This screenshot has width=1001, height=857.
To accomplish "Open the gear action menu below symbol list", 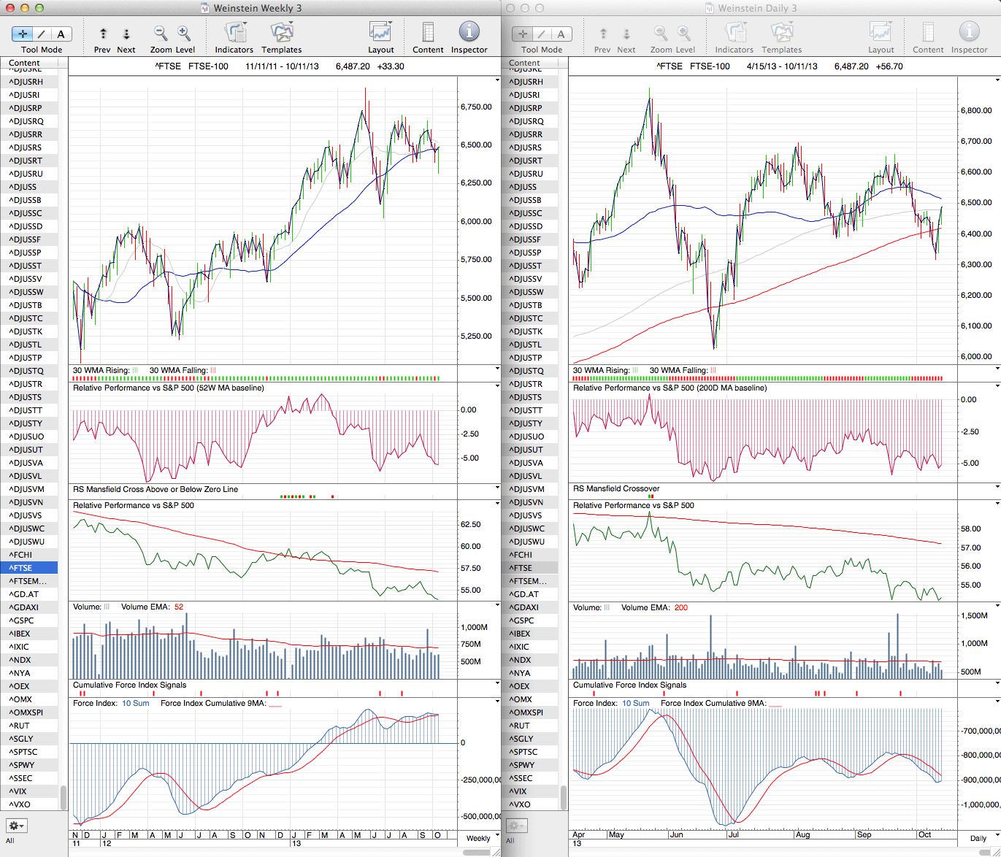I will 16,826.
